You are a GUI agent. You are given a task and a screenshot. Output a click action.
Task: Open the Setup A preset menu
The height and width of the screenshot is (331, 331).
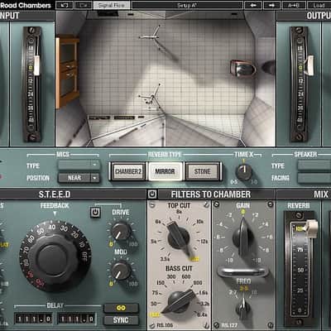tap(187, 5)
